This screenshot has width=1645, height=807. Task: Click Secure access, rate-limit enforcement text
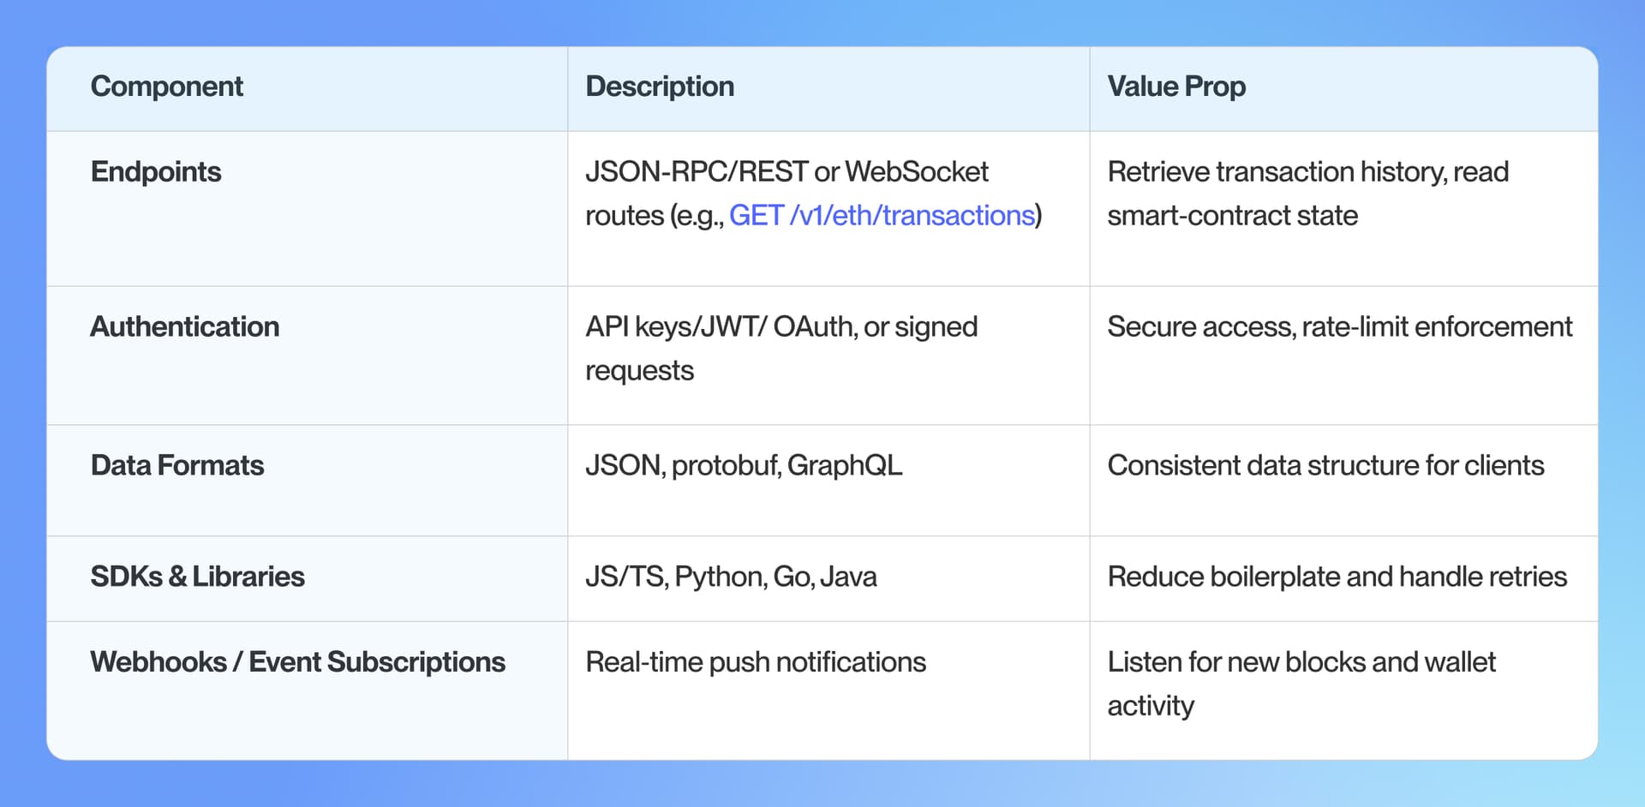pyautogui.click(x=1338, y=326)
